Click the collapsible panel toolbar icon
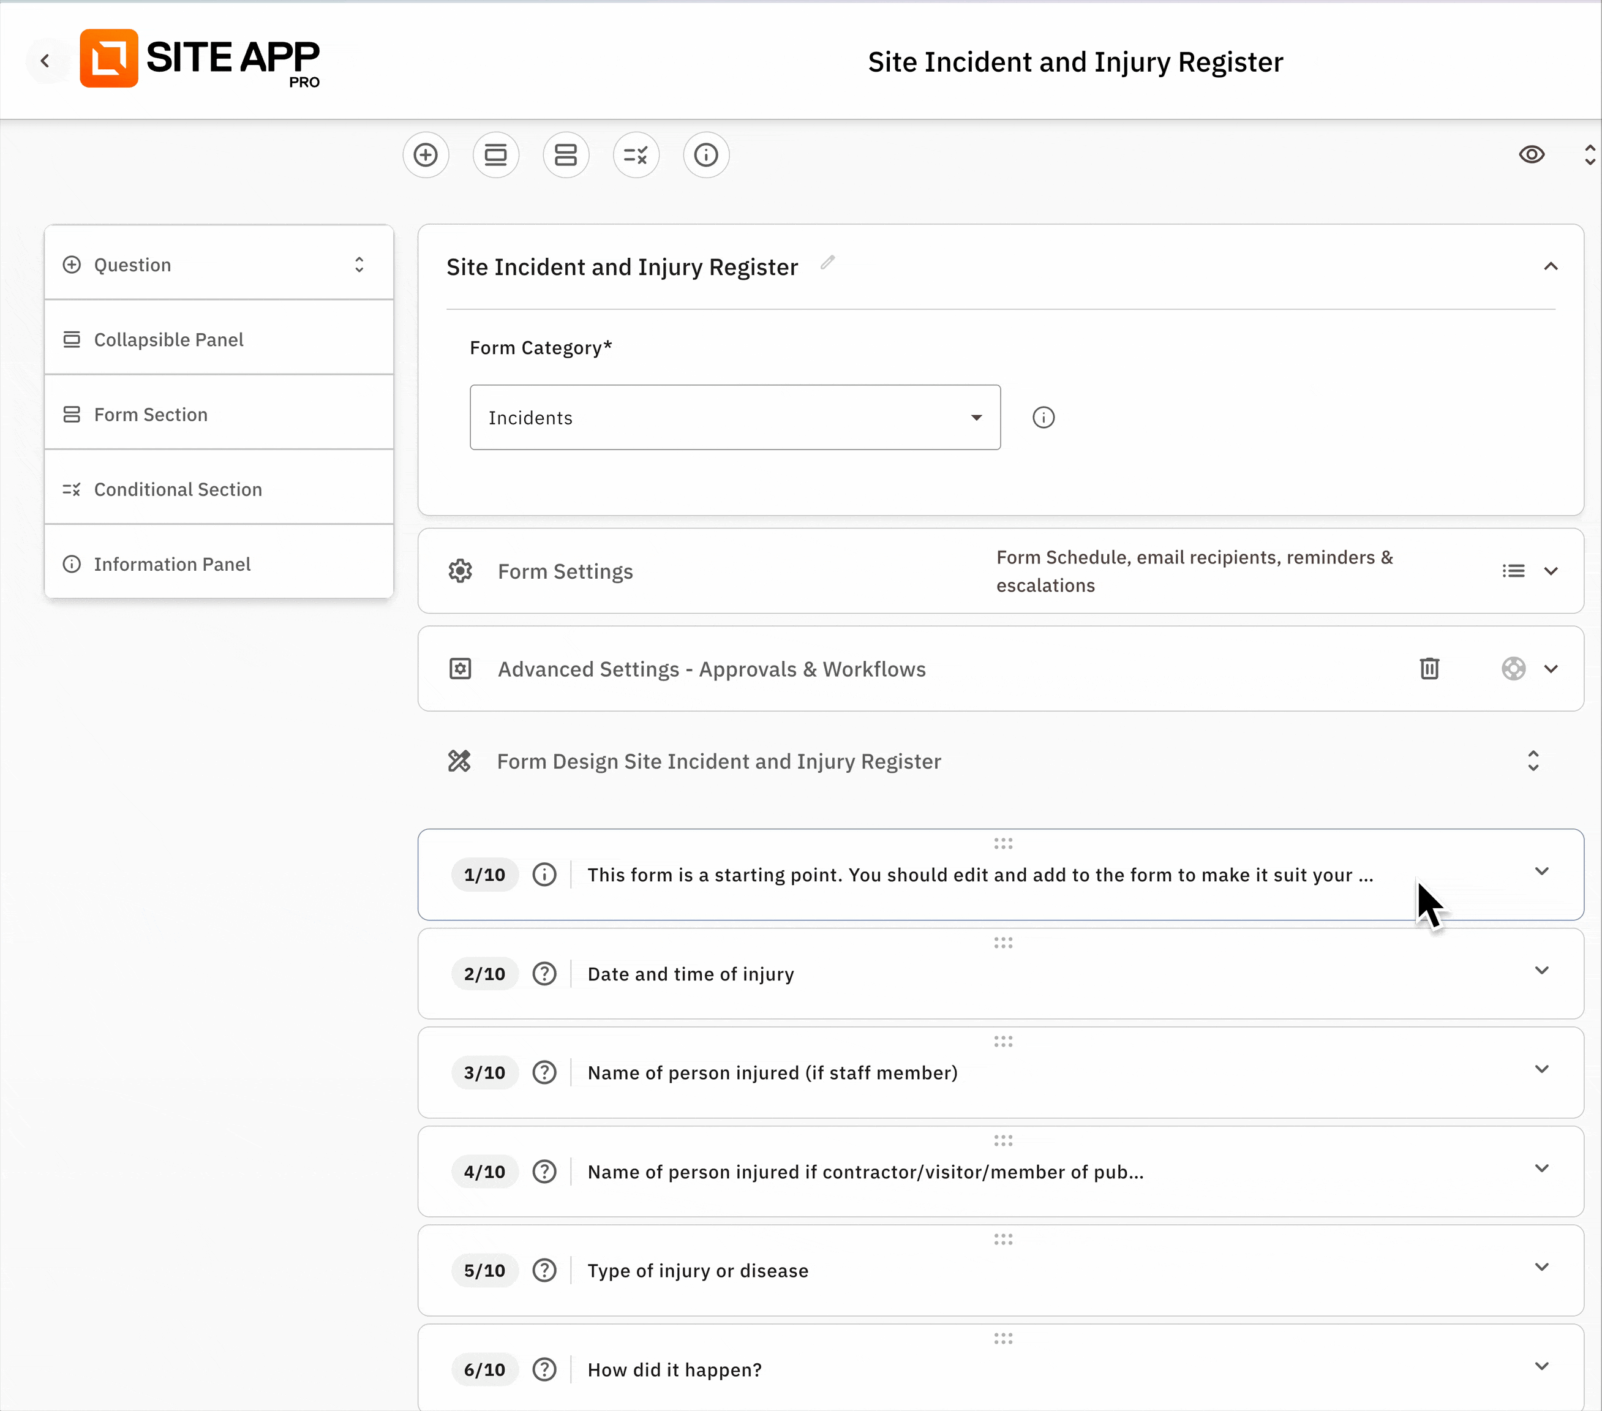 [495, 155]
